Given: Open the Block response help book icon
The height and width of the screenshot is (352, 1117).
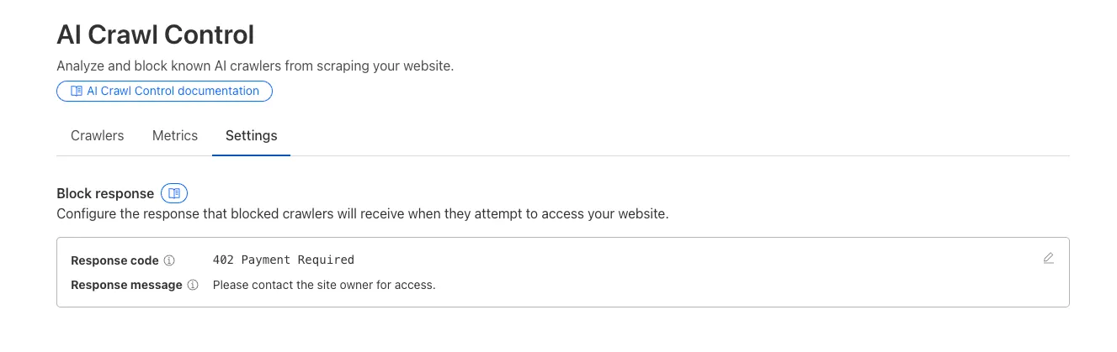Looking at the screenshot, I should click(174, 193).
